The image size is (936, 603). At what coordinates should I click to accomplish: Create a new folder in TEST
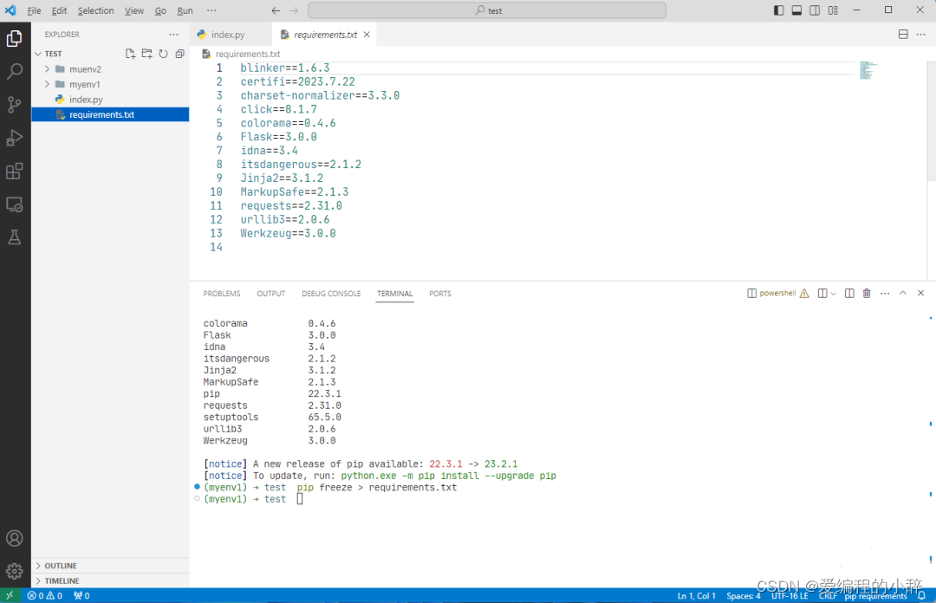[x=146, y=54]
